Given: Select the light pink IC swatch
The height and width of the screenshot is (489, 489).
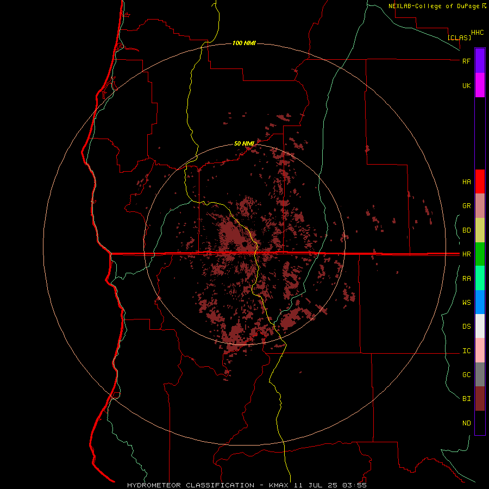Looking at the screenshot, I should 480,350.
